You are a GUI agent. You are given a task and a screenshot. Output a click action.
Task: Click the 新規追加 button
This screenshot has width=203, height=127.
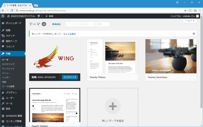point(56,24)
